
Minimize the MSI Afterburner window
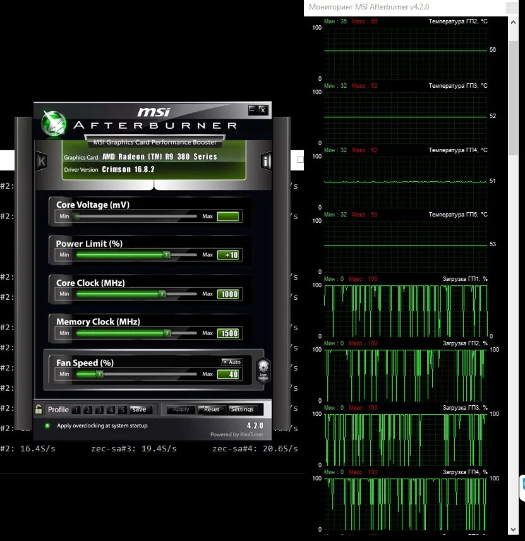pos(253,110)
